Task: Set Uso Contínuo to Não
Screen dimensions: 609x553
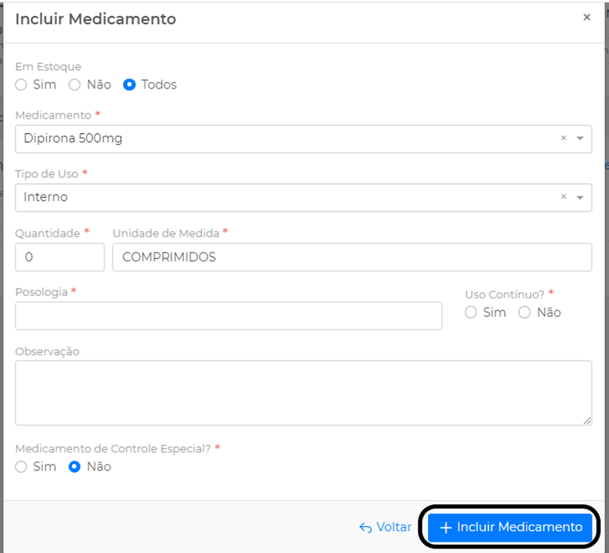Action: (x=524, y=313)
